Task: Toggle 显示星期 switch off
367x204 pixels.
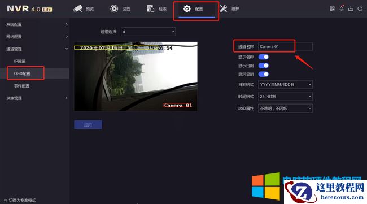Action: coord(264,74)
